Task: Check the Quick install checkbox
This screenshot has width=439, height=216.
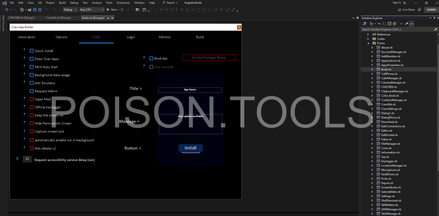Action: coord(32,51)
